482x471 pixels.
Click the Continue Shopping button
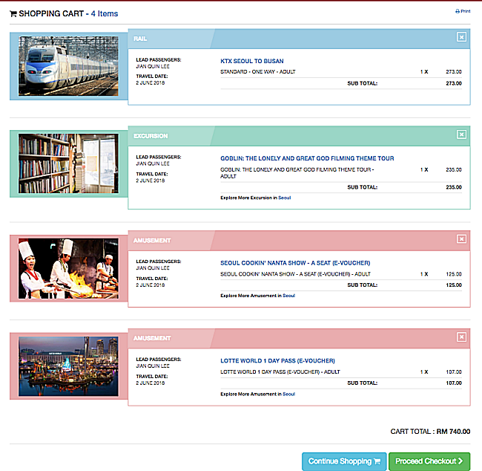click(344, 461)
